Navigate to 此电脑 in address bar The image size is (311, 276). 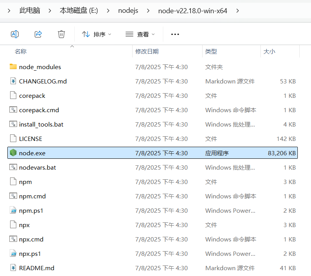[30, 10]
